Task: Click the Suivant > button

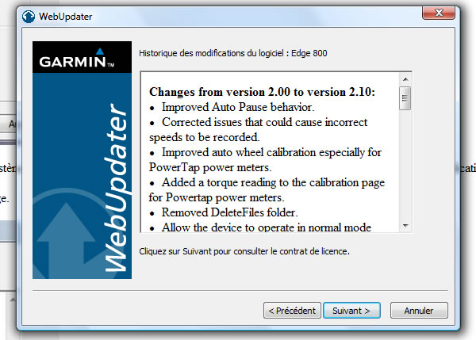Action: [x=351, y=310]
